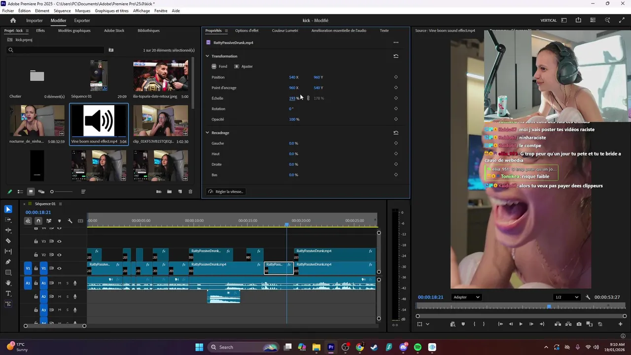
Task: Click the Ajuster button
Action: click(x=244, y=67)
